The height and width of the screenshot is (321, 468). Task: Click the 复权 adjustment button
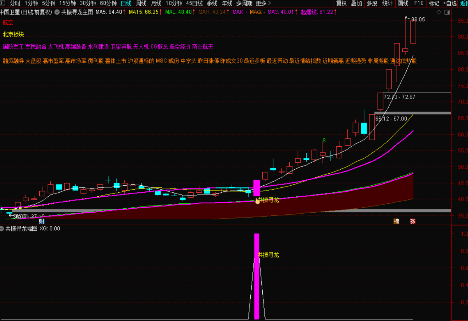coord(341,3)
